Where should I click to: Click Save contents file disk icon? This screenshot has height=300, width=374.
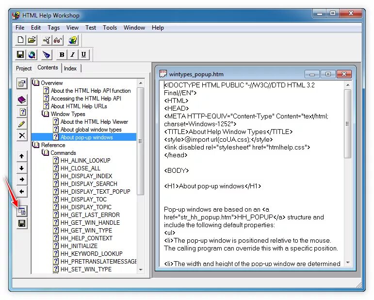point(22,223)
